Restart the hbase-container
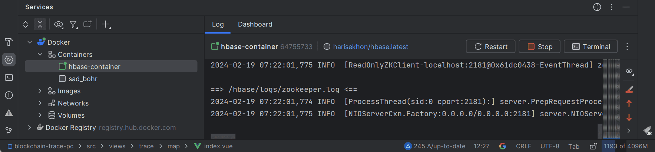 coord(491,46)
